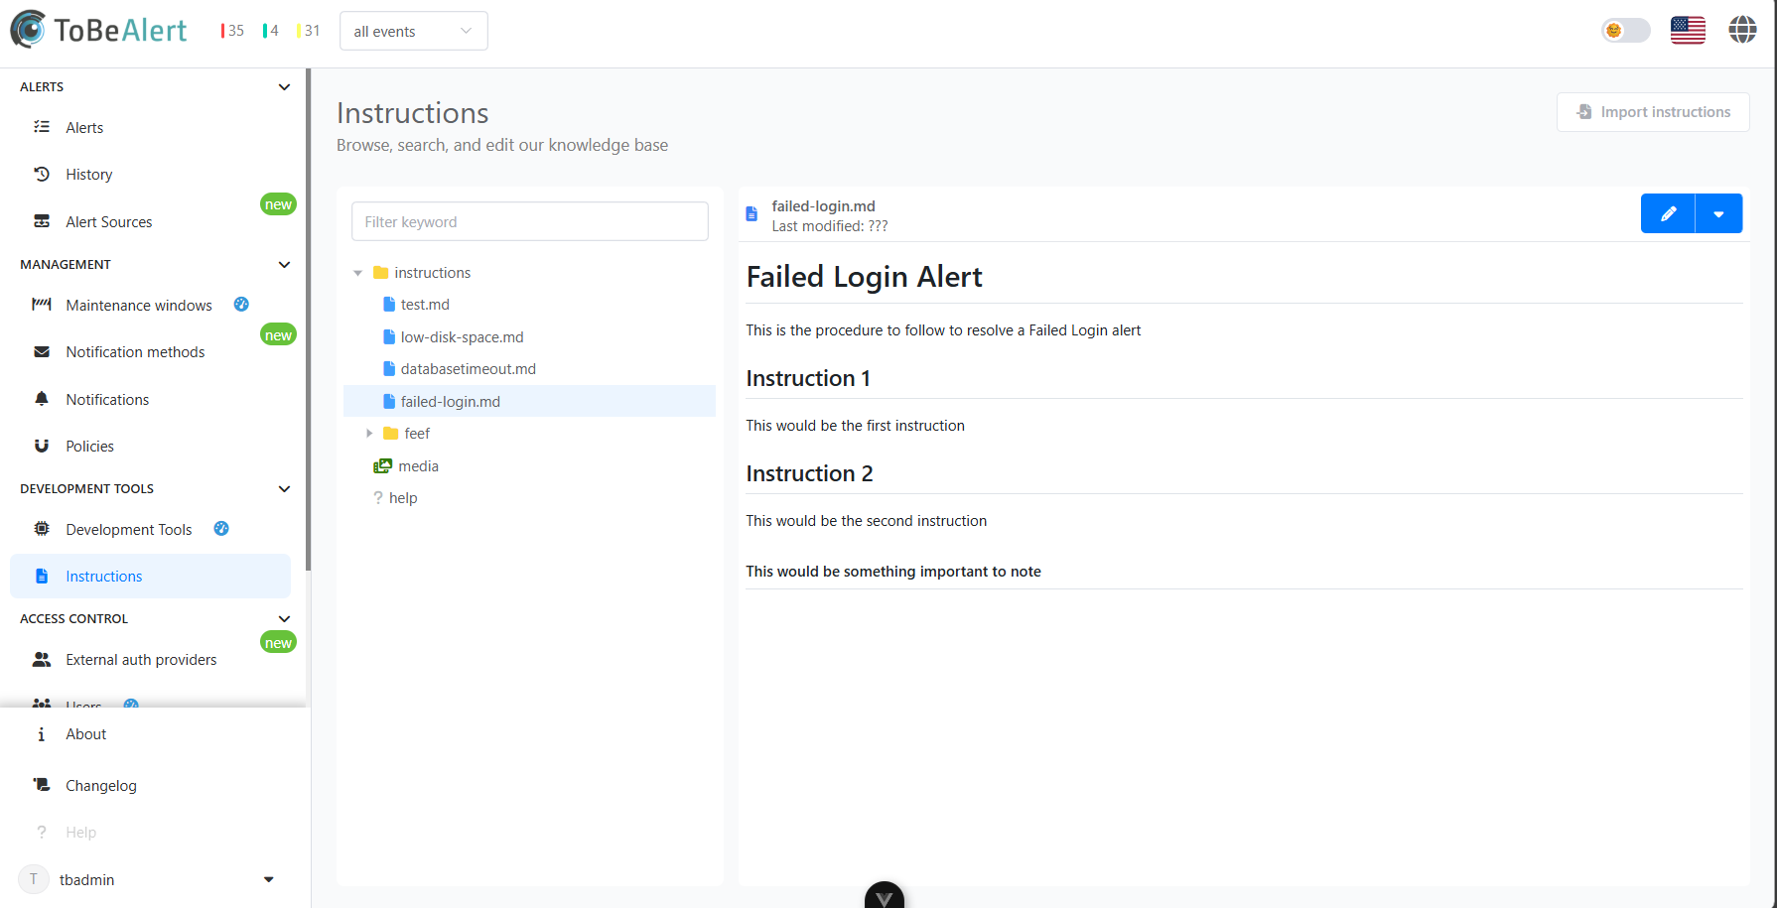Viewport: 1777px width, 908px height.
Task: Click the green 4 alerts counter
Action: (x=271, y=31)
